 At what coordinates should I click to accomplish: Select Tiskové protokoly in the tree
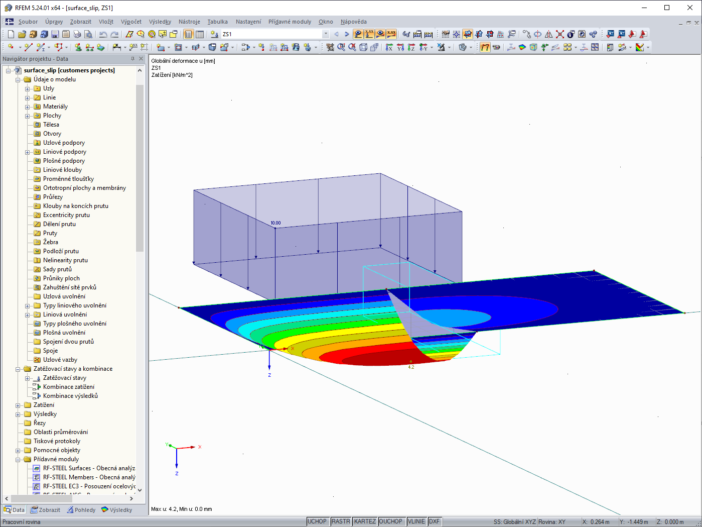(57, 441)
